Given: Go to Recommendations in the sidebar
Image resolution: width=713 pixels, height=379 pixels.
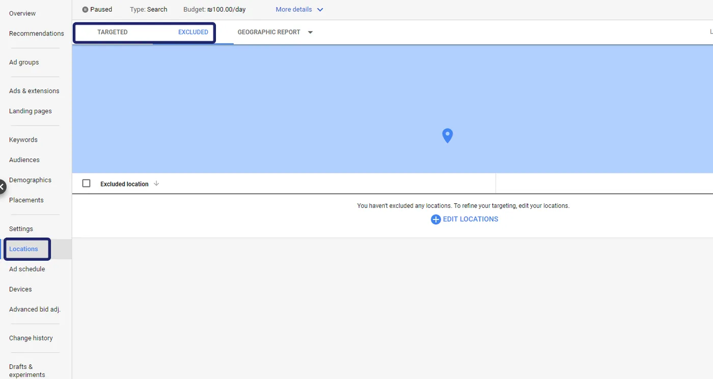Looking at the screenshot, I should coord(37,34).
